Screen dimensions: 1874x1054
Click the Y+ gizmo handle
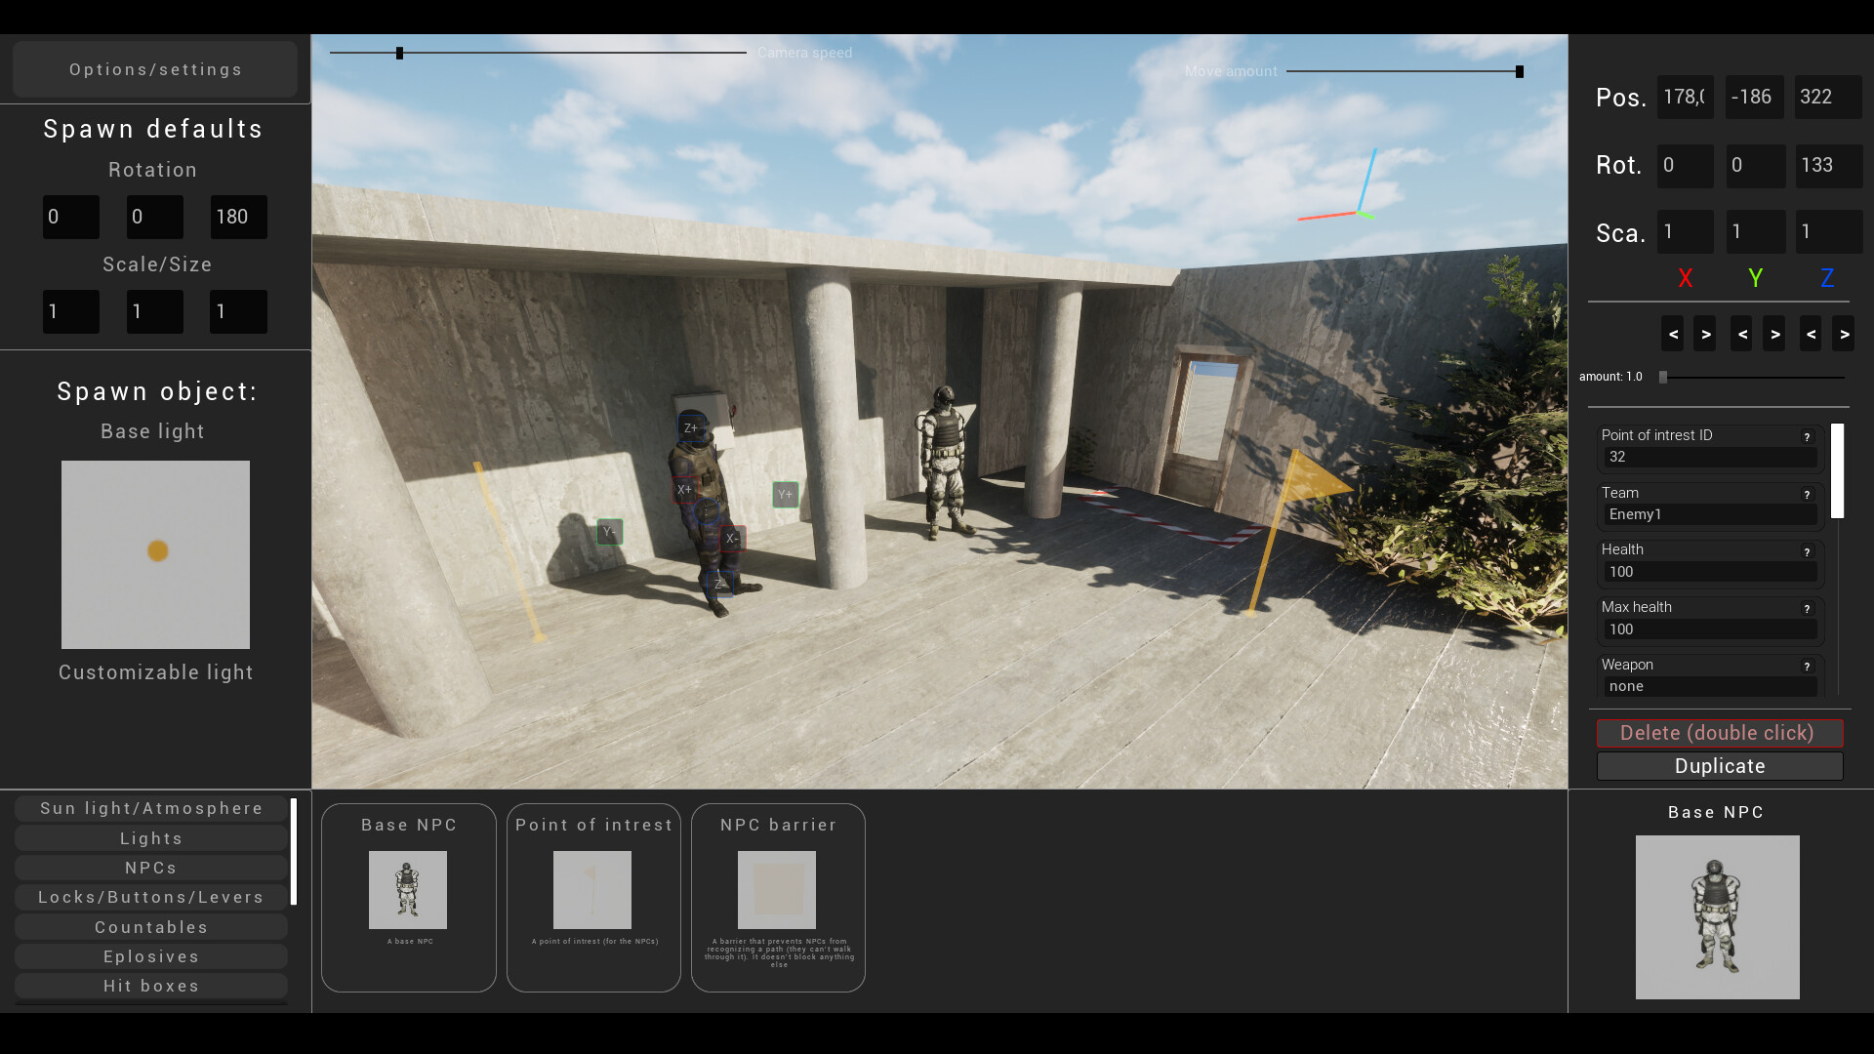[786, 495]
